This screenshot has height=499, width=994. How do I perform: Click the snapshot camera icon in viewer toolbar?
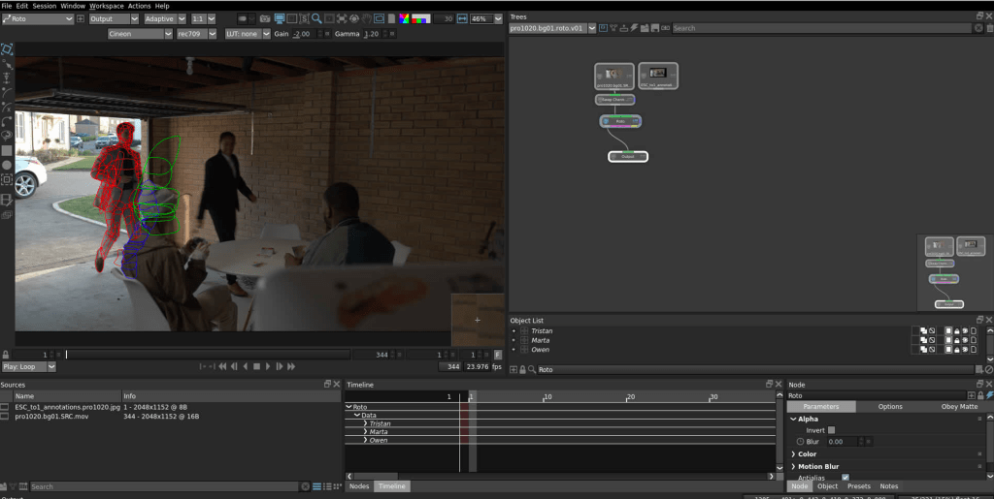tap(265, 18)
